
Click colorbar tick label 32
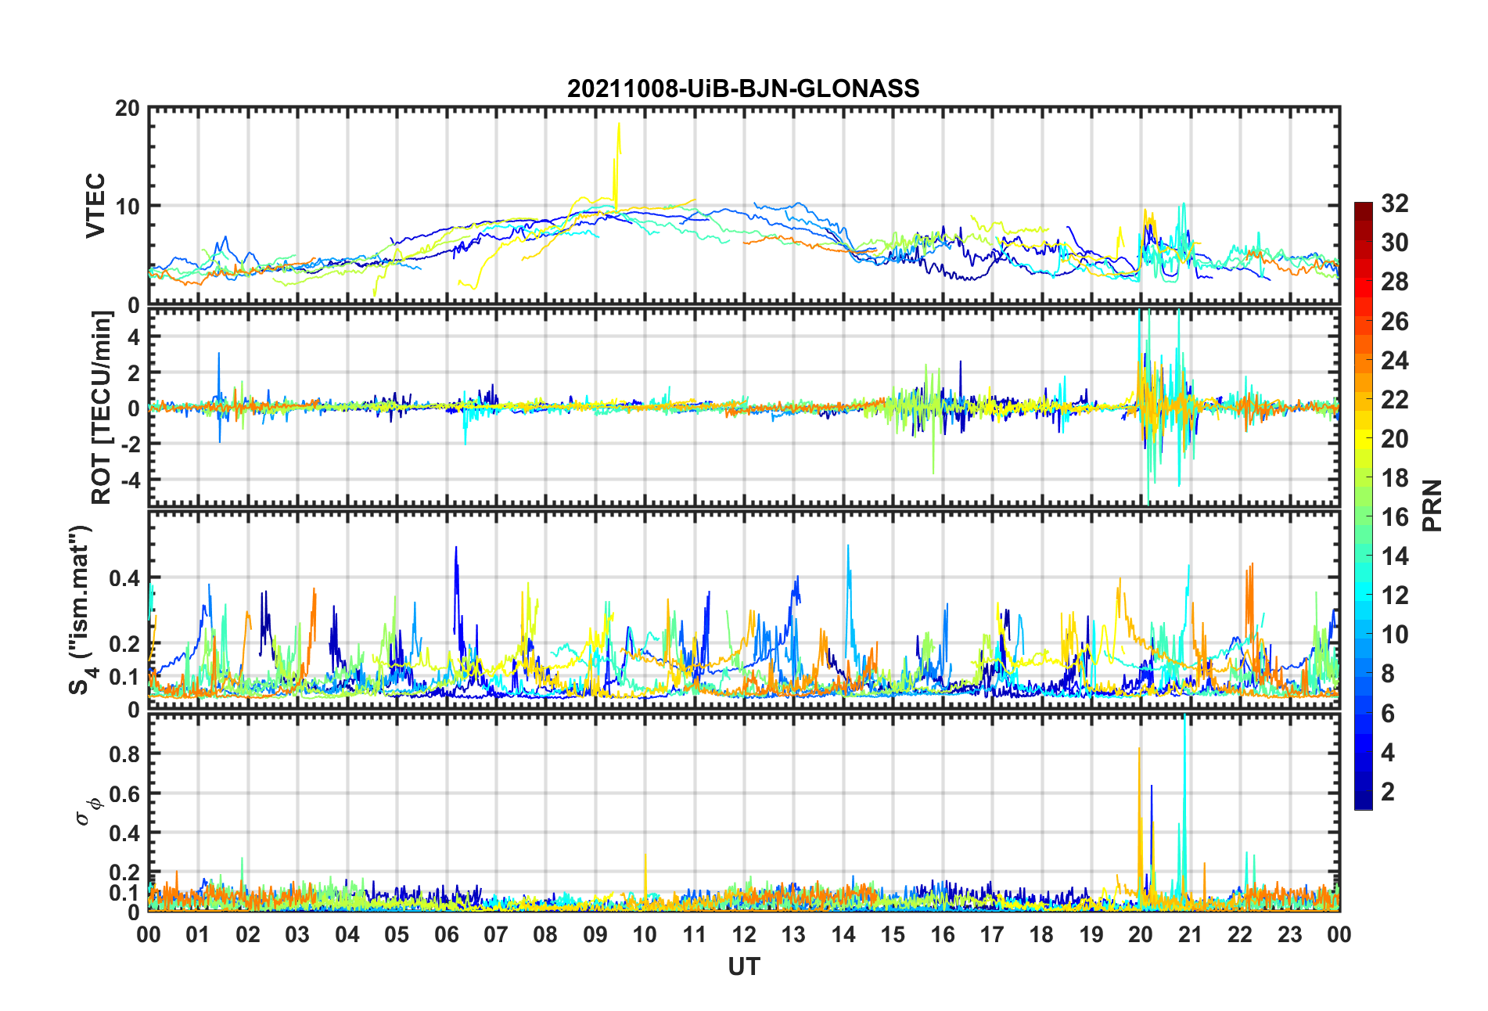point(1394,203)
